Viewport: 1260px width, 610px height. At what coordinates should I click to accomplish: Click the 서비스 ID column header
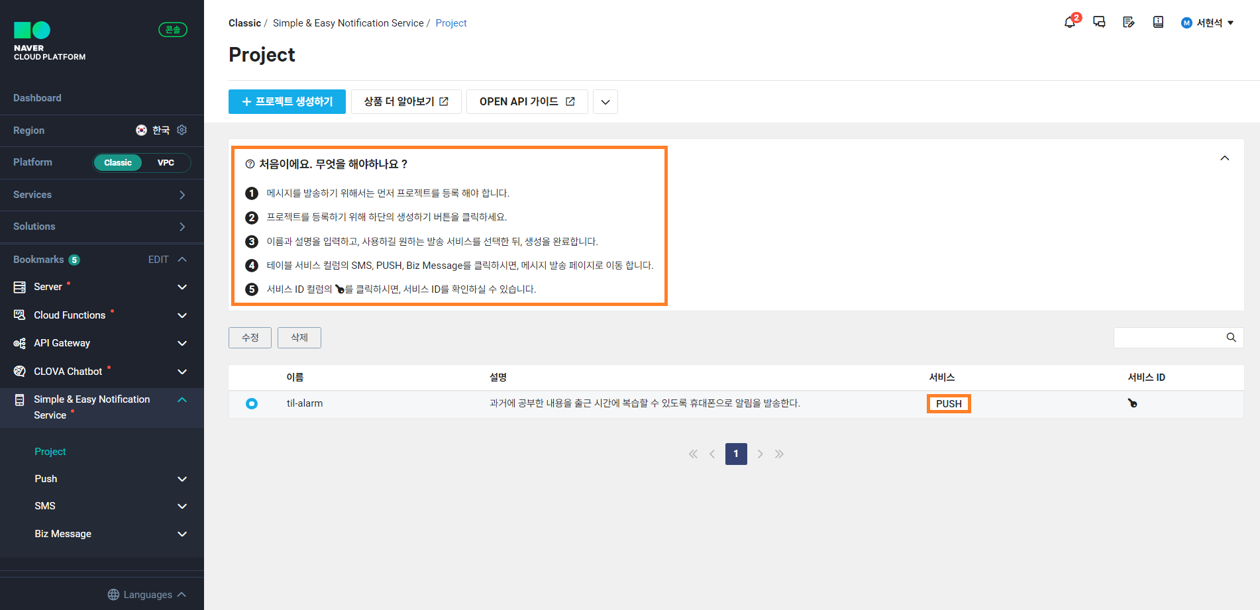(1147, 378)
